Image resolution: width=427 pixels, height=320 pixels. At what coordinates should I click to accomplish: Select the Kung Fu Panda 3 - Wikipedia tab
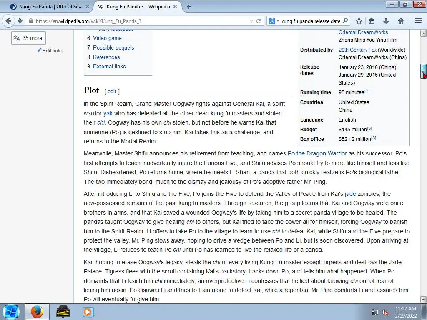[138, 7]
